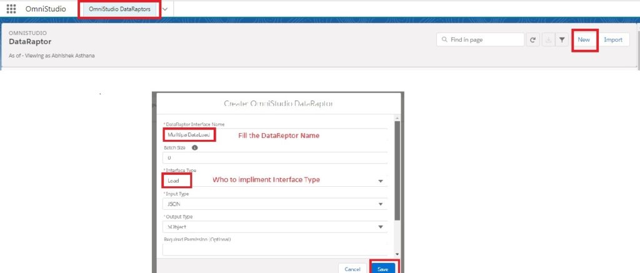Click the dialog vertical scrollbar
This screenshot has height=273, width=640.
coord(397,170)
